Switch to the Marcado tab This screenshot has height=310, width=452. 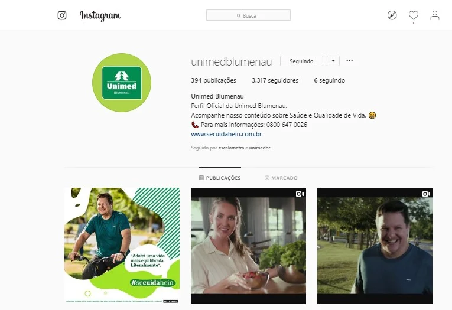(x=281, y=178)
